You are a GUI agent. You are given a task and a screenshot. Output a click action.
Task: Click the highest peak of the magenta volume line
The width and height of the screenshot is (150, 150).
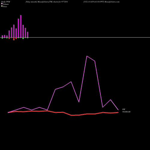tap(87, 56)
